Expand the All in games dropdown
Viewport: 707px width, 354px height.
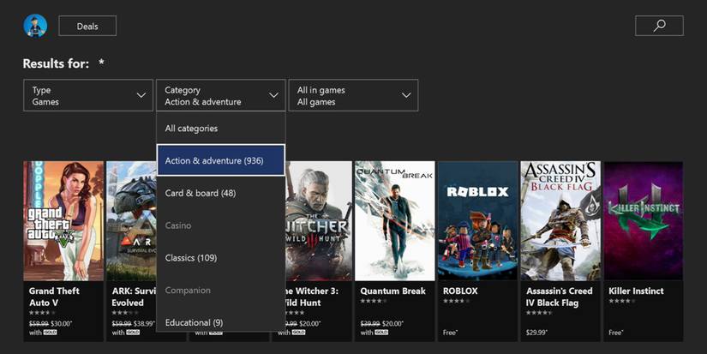(x=353, y=95)
